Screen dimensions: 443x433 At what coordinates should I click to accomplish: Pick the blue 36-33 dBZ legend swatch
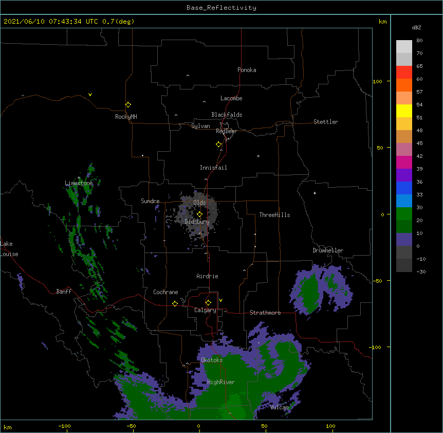[x=404, y=188]
